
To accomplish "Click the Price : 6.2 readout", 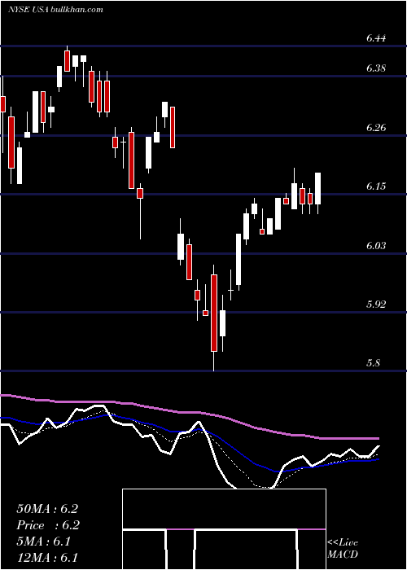I will point(48,525).
